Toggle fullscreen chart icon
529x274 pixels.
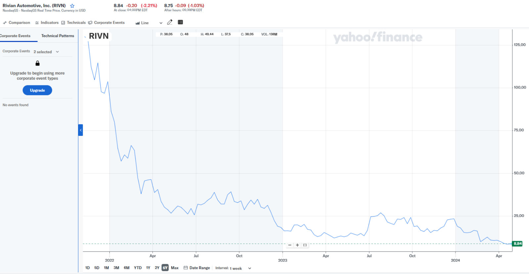click(305, 245)
